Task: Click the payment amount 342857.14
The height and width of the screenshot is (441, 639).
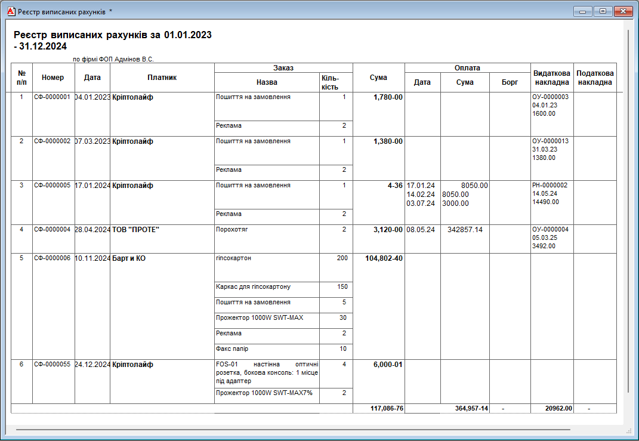Action: click(x=465, y=230)
